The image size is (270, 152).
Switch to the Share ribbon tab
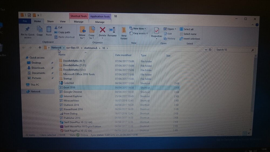tap(50, 21)
